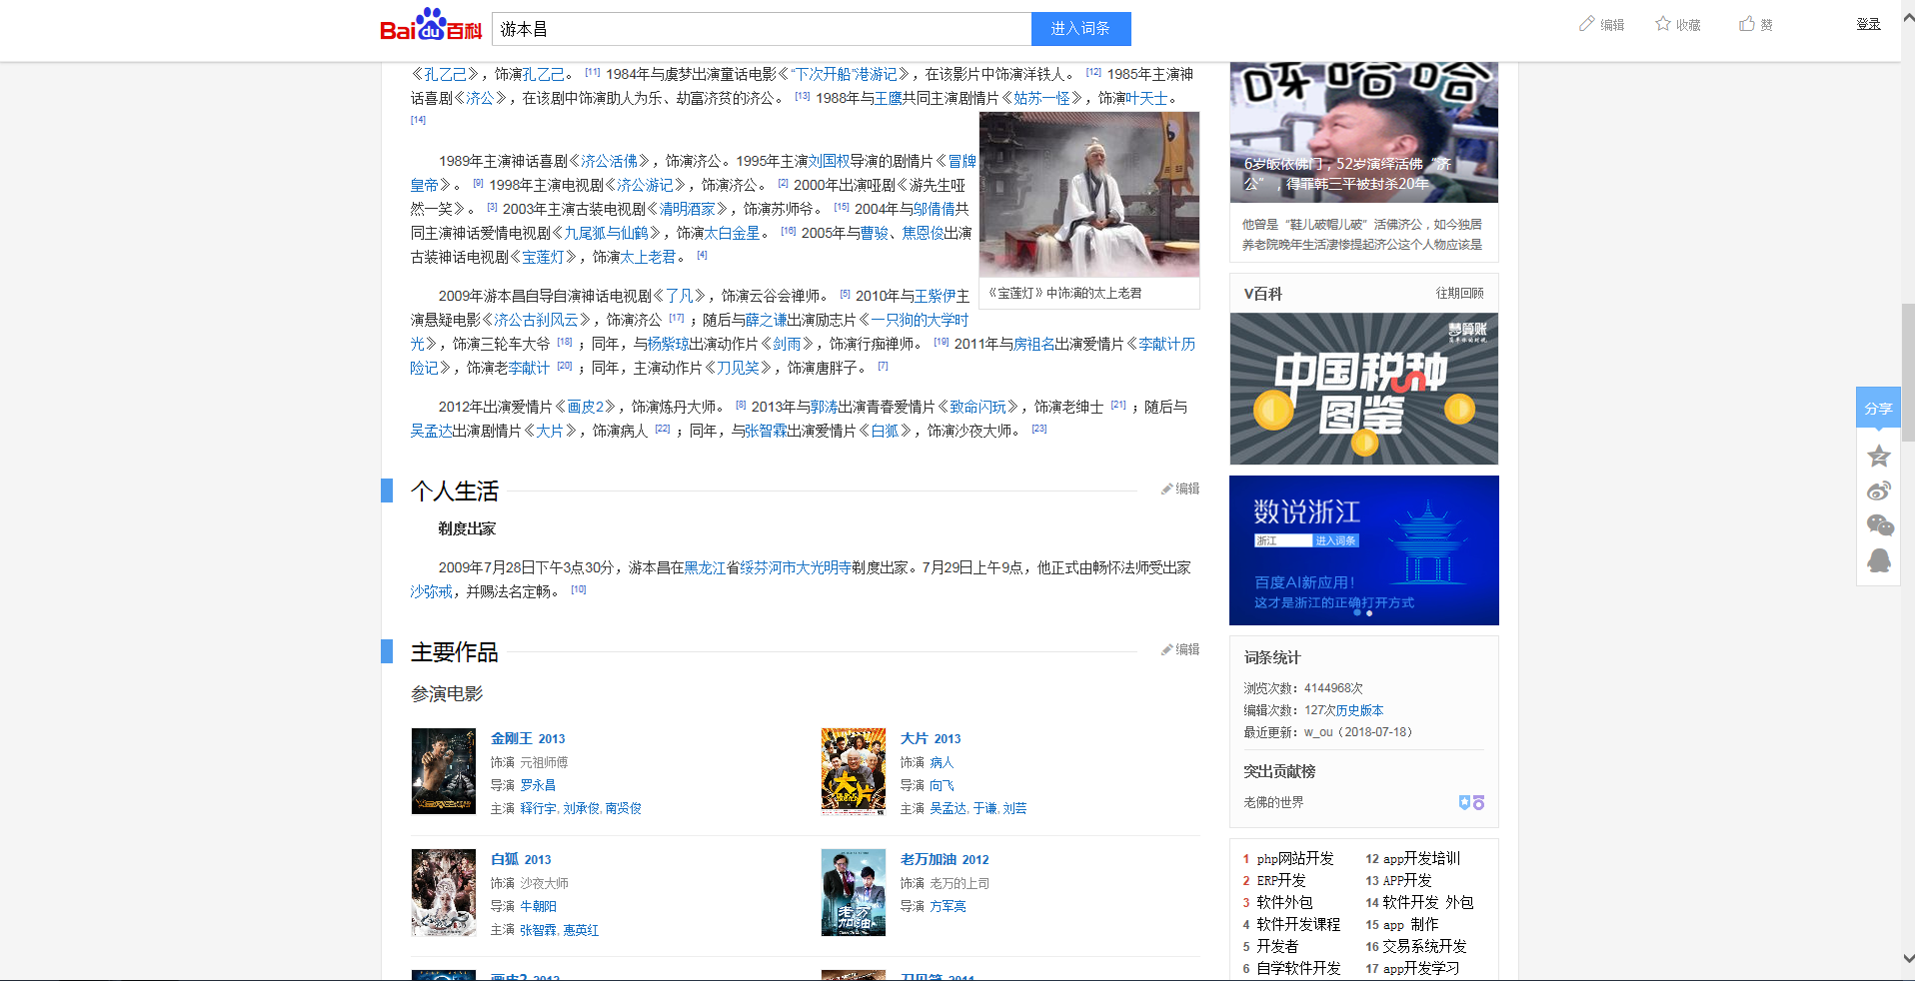Screen dimensions: 1915x981
Task: Click the Baidu Baike logo
Action: click(x=431, y=25)
